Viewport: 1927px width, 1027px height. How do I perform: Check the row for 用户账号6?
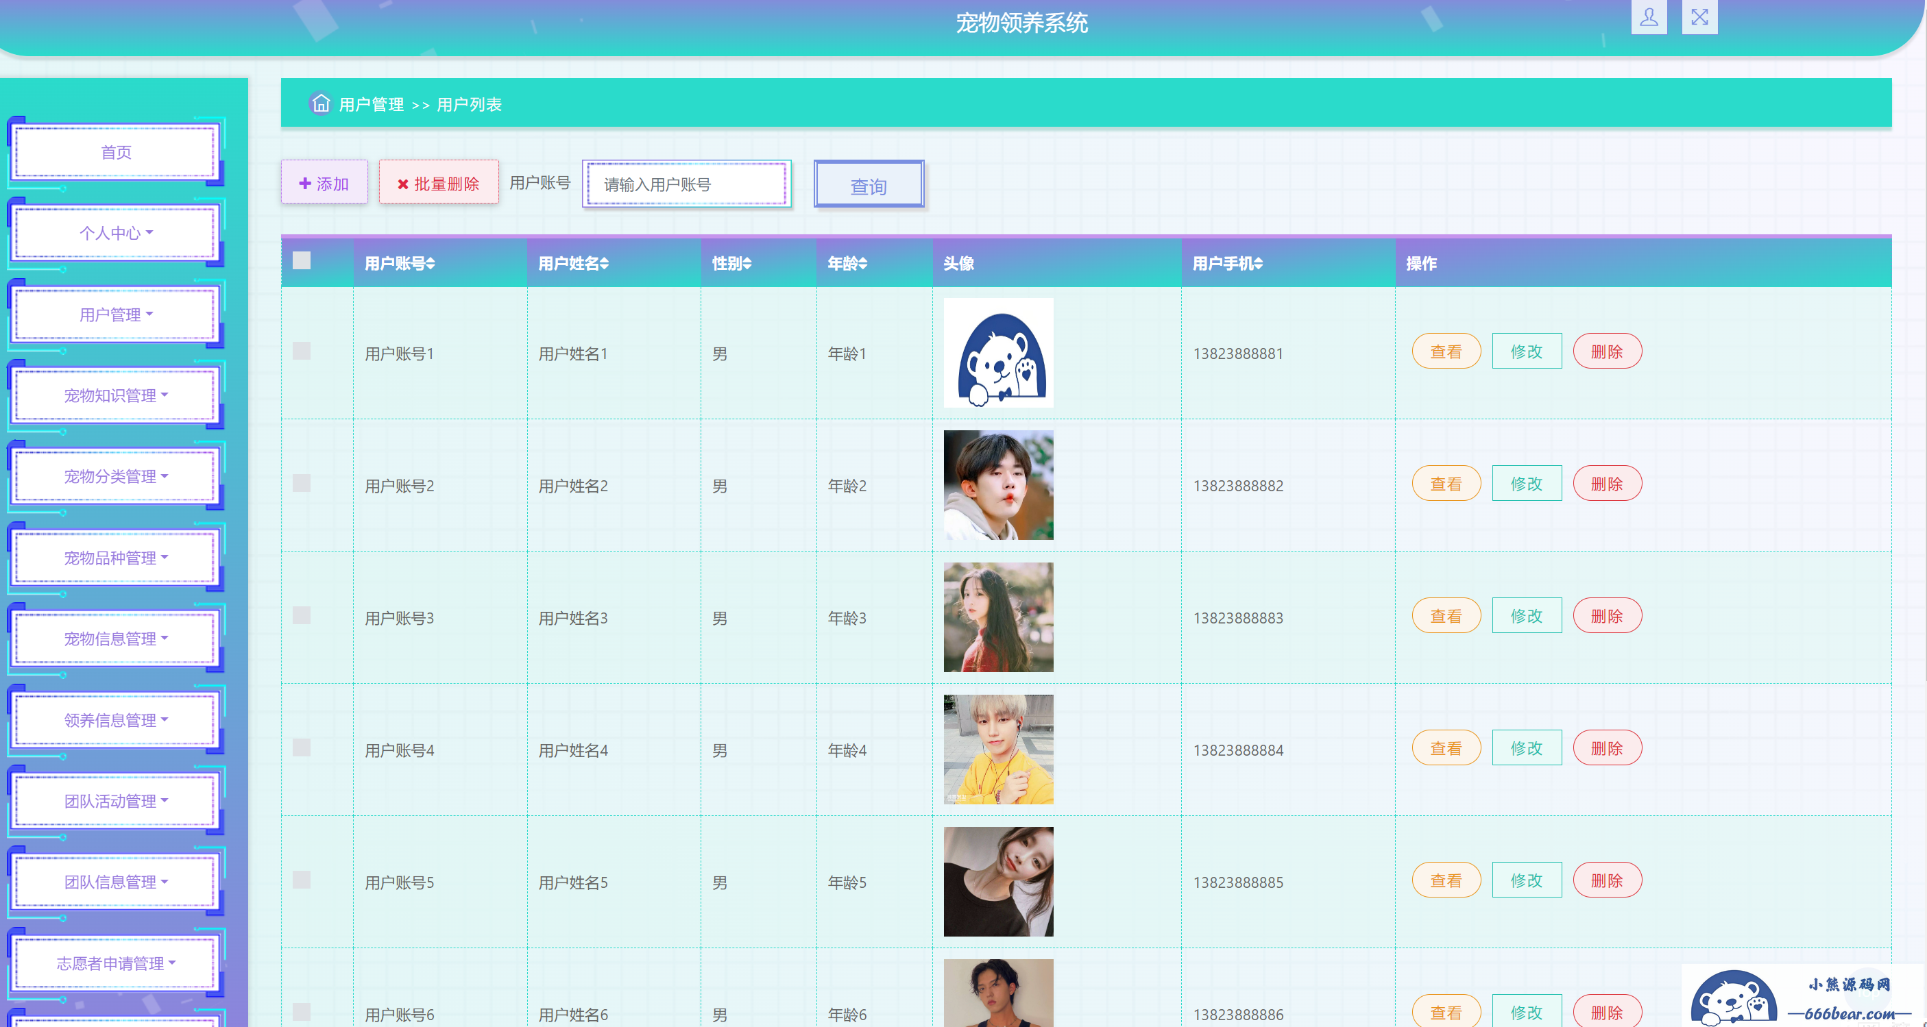pyautogui.click(x=302, y=1013)
